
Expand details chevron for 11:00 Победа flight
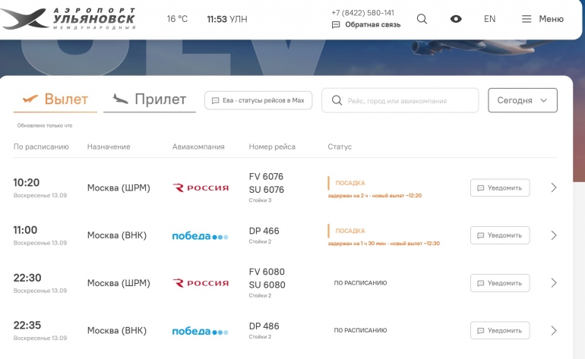[554, 235]
